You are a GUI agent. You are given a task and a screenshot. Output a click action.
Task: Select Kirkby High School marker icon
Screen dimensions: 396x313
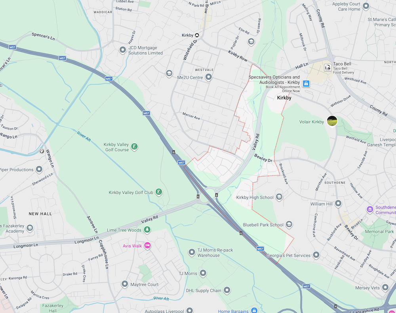[279, 197]
